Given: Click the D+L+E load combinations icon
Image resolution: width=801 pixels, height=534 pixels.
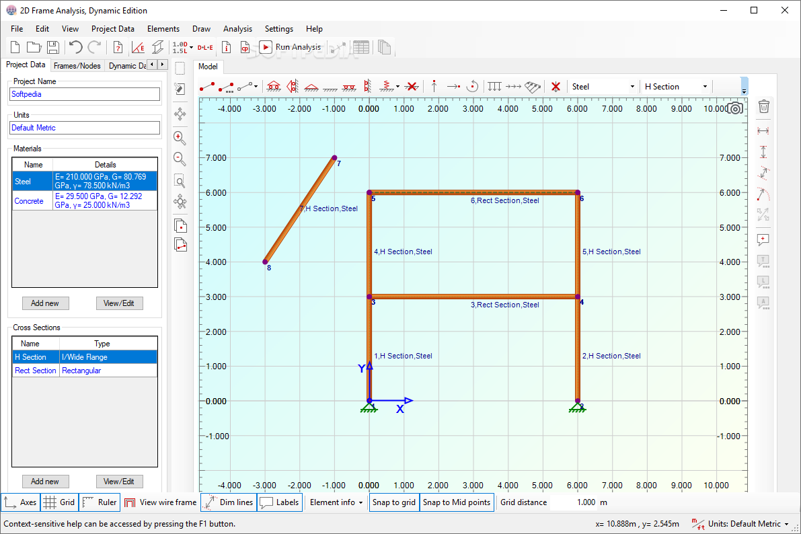Looking at the screenshot, I should [205, 47].
